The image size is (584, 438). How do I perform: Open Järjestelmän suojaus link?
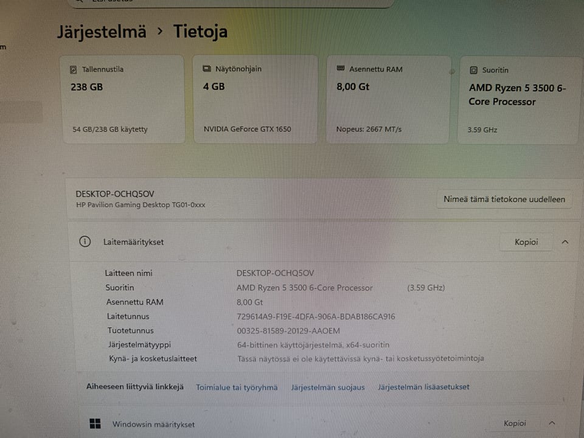[328, 388]
